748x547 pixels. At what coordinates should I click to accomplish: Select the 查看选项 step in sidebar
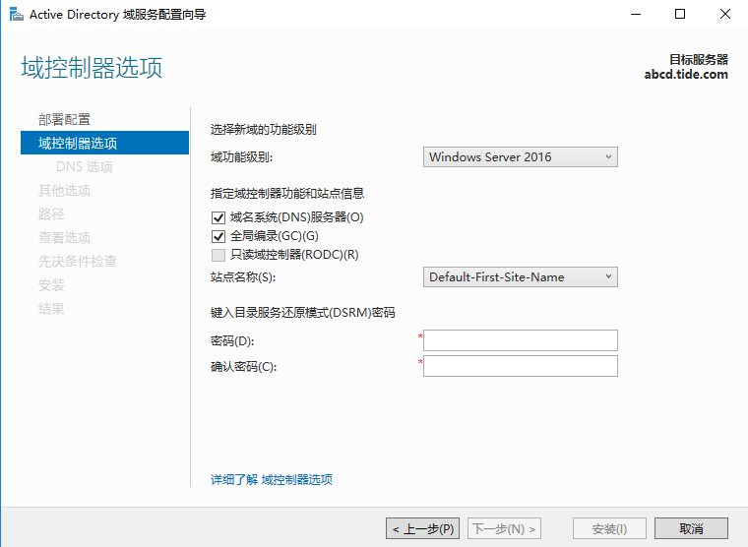[x=64, y=238]
